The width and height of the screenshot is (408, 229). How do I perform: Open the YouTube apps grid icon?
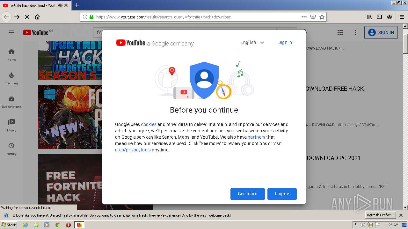click(340, 32)
